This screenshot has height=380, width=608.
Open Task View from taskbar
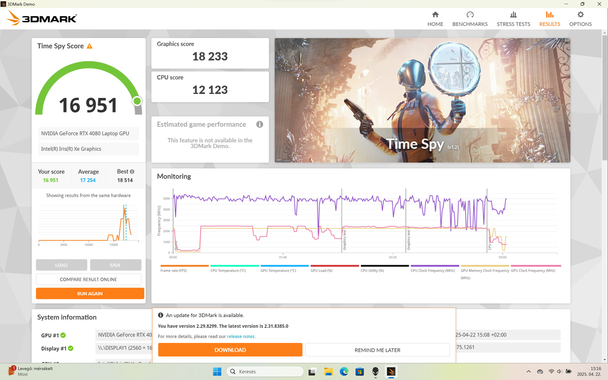[312, 371]
